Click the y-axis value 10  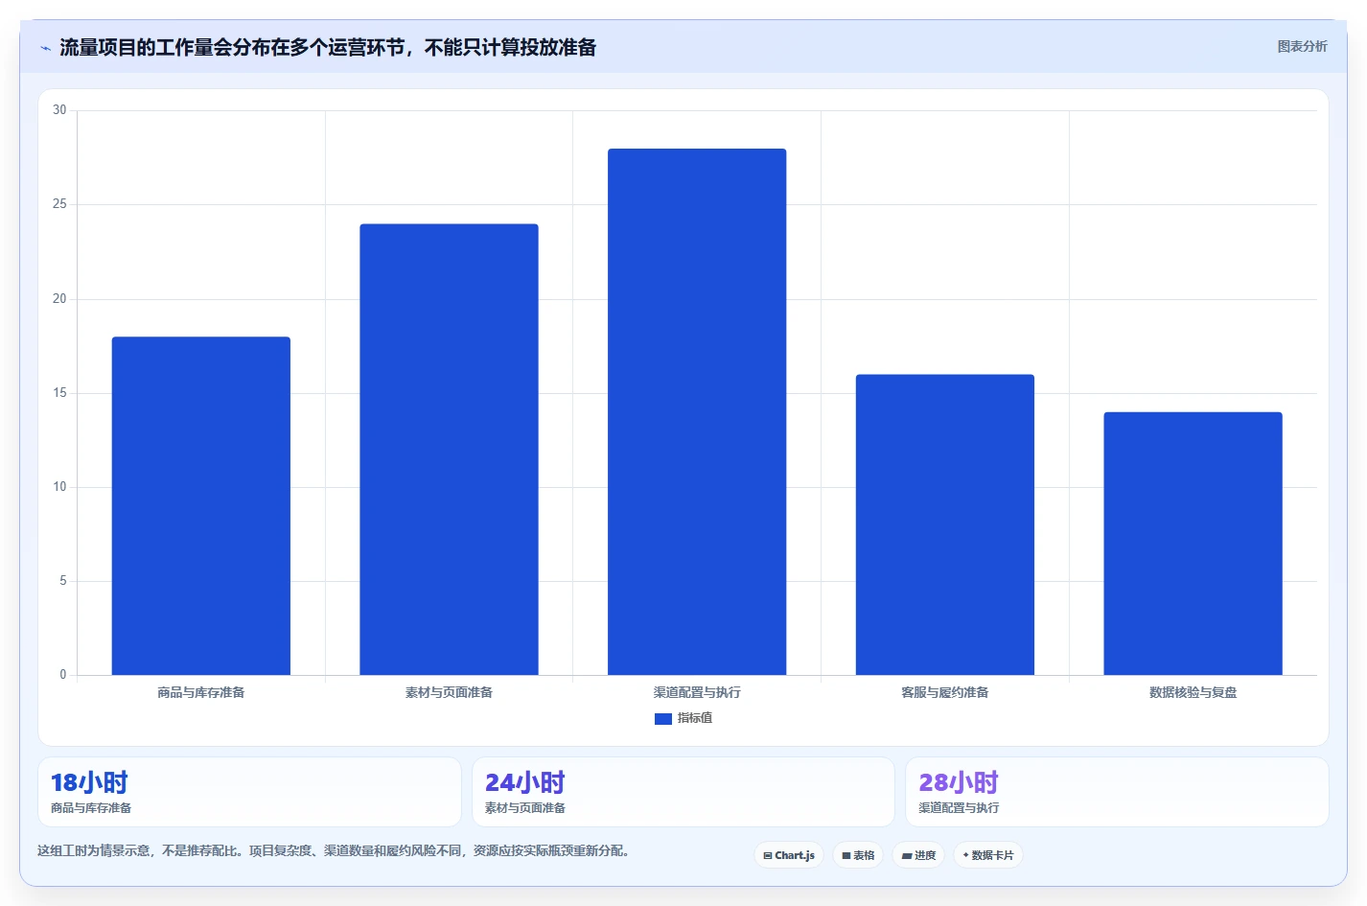pos(59,487)
